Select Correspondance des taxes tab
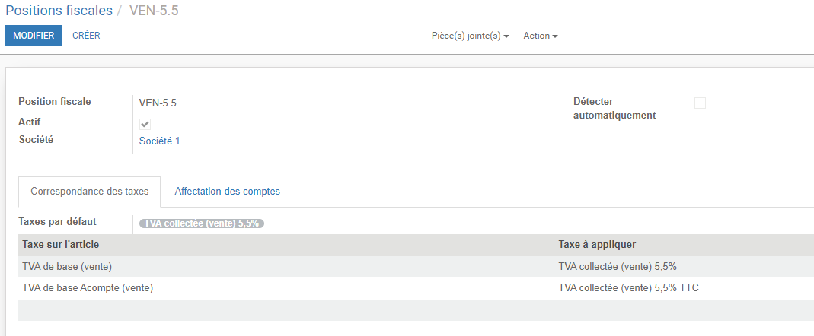The height and width of the screenshot is (336, 814). [x=90, y=192]
